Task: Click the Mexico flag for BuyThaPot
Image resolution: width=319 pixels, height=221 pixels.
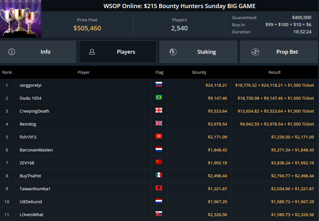Action: click(159, 175)
